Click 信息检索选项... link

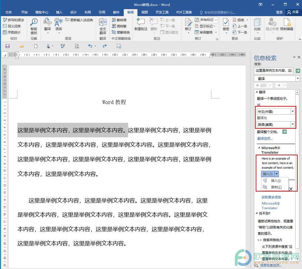[x=271, y=265]
